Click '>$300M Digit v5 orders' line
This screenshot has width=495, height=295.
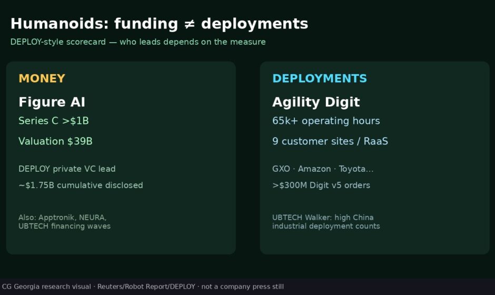point(321,185)
